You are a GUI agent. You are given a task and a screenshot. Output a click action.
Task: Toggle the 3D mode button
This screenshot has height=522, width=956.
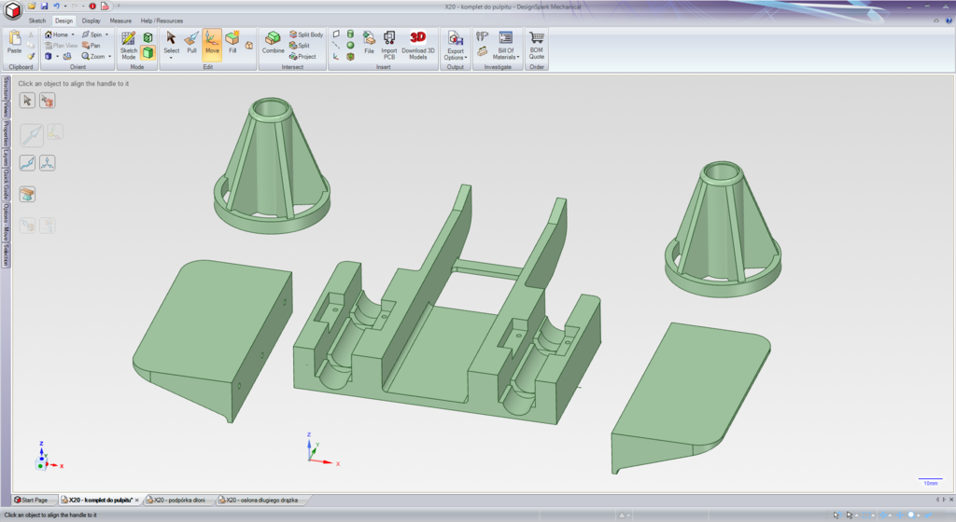click(x=148, y=53)
